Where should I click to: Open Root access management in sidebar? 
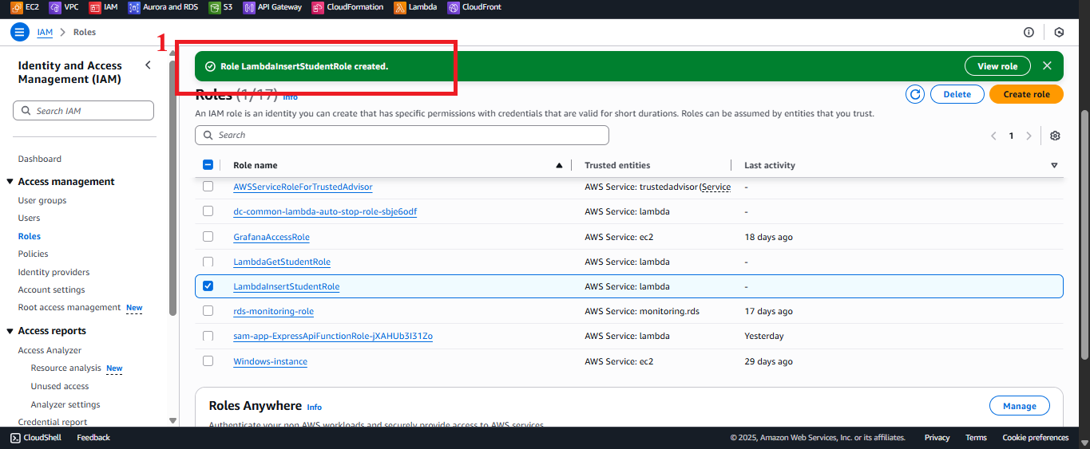pyautogui.click(x=69, y=307)
